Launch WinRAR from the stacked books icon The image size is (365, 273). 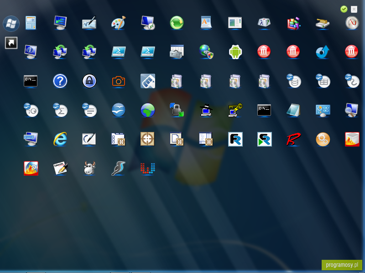pos(293,23)
